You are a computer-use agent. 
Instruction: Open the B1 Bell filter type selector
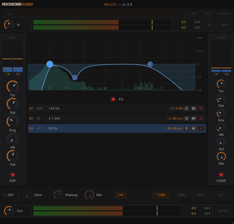40,109
